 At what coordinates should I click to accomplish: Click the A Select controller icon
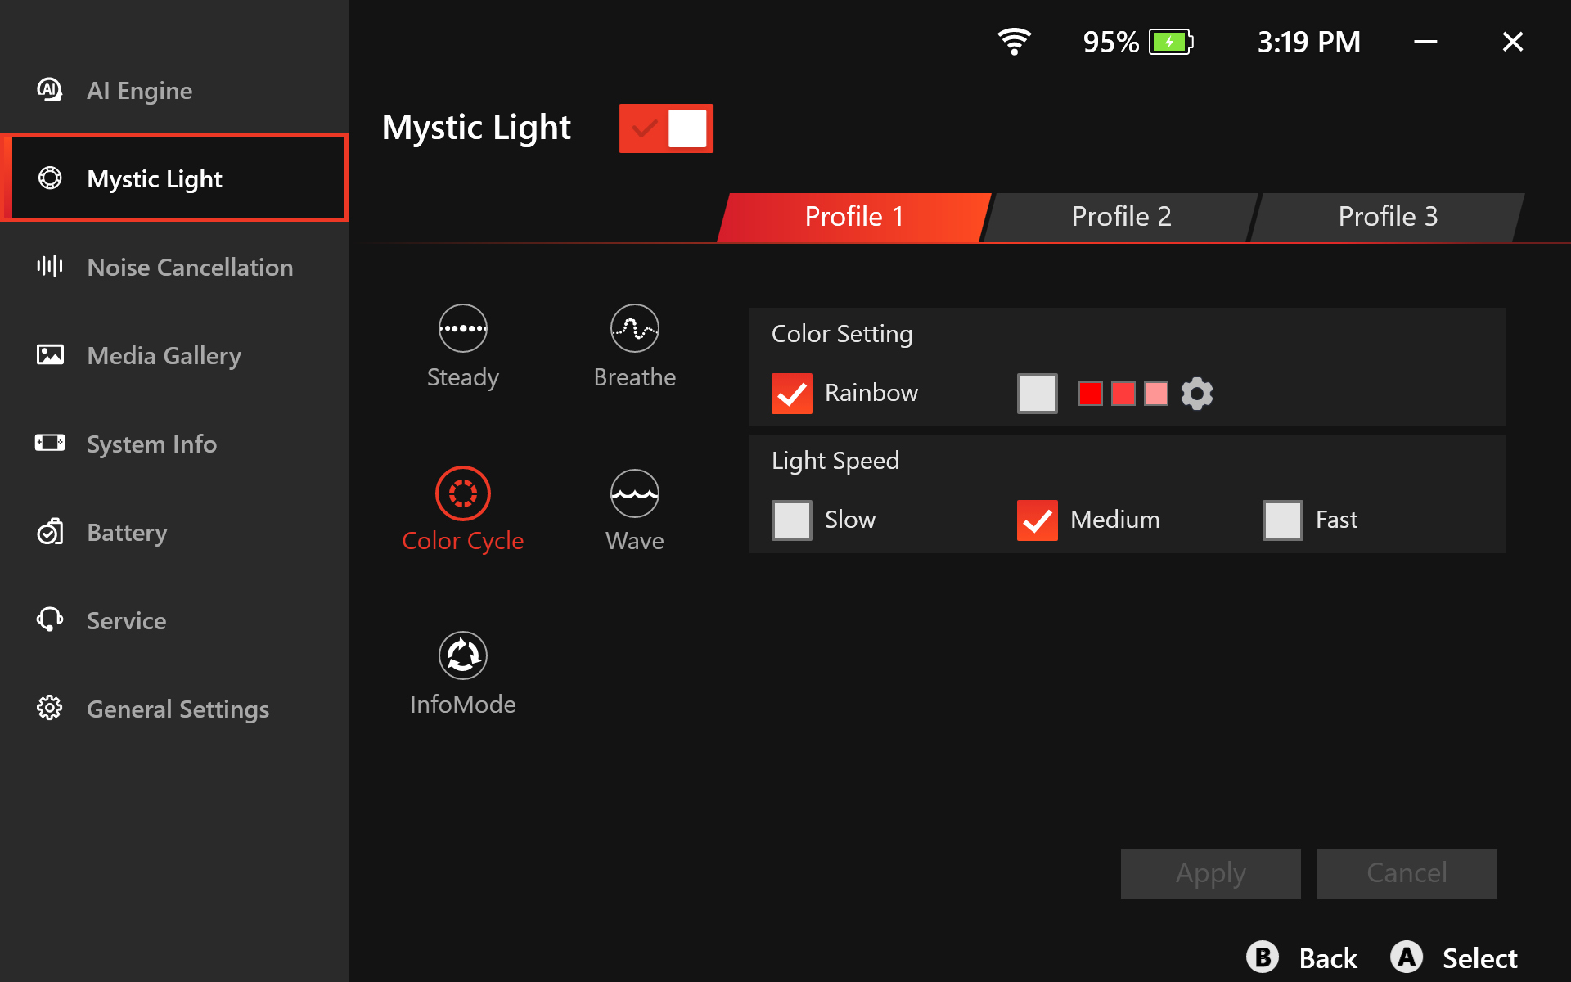pyautogui.click(x=1407, y=957)
